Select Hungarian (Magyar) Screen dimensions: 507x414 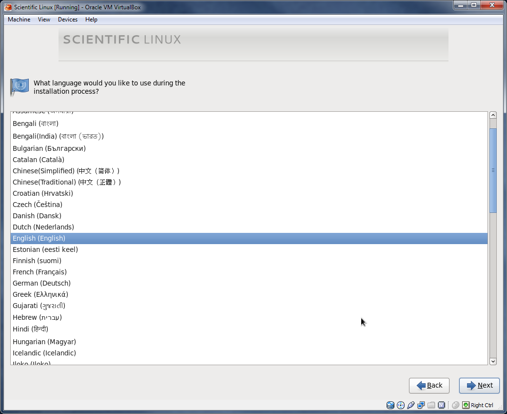coord(249,342)
